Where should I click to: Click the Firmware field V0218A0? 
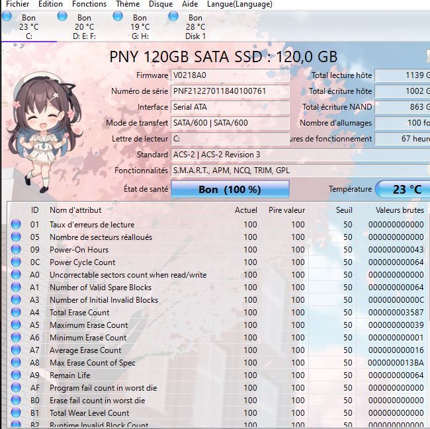point(230,75)
